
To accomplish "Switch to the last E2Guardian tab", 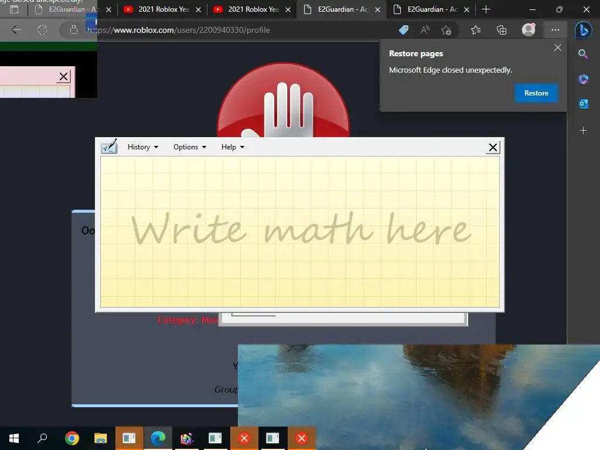I will 431,9.
